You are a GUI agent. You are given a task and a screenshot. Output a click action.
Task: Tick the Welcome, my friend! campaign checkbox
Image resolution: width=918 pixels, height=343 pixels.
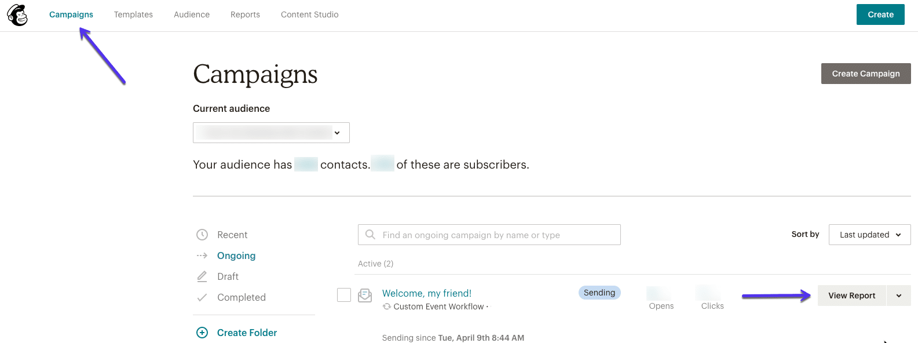click(344, 295)
